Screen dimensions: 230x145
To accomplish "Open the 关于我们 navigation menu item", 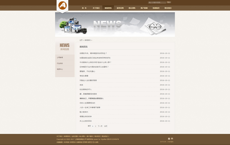I will 96,8.
